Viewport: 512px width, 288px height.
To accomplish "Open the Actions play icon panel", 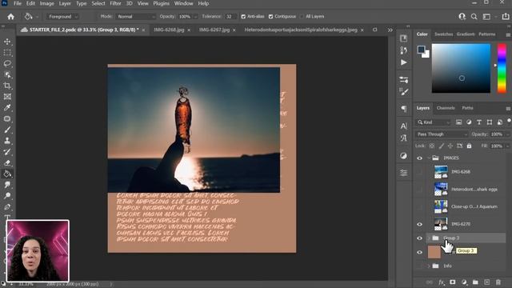I will pyautogui.click(x=403, y=62).
